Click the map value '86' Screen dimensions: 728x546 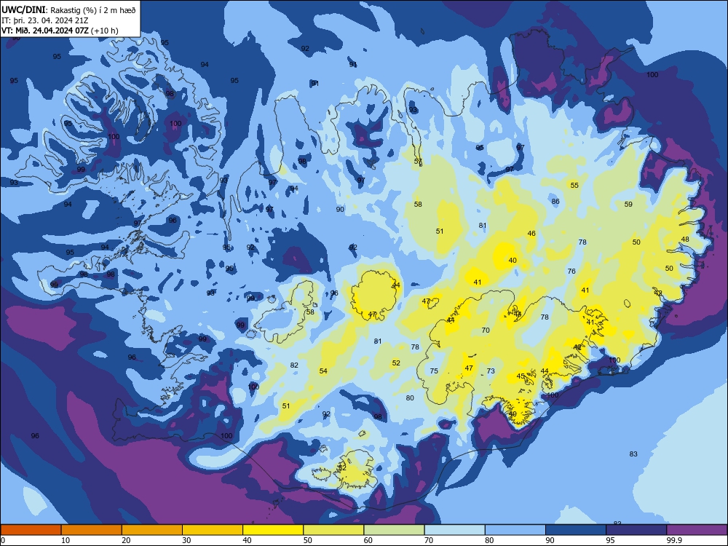coord(555,202)
